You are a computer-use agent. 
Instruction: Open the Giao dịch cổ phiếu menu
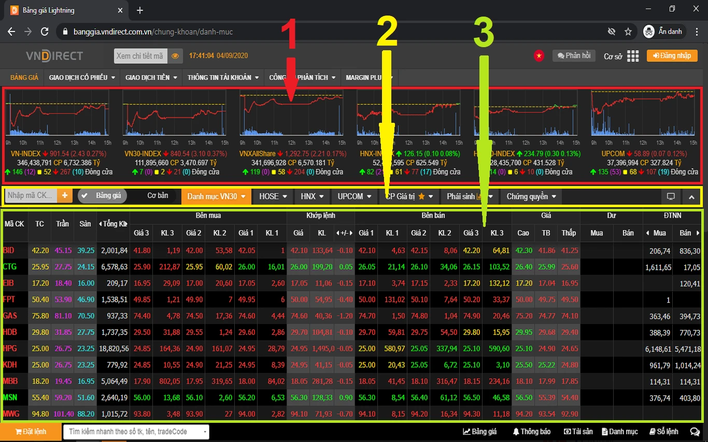coord(82,77)
